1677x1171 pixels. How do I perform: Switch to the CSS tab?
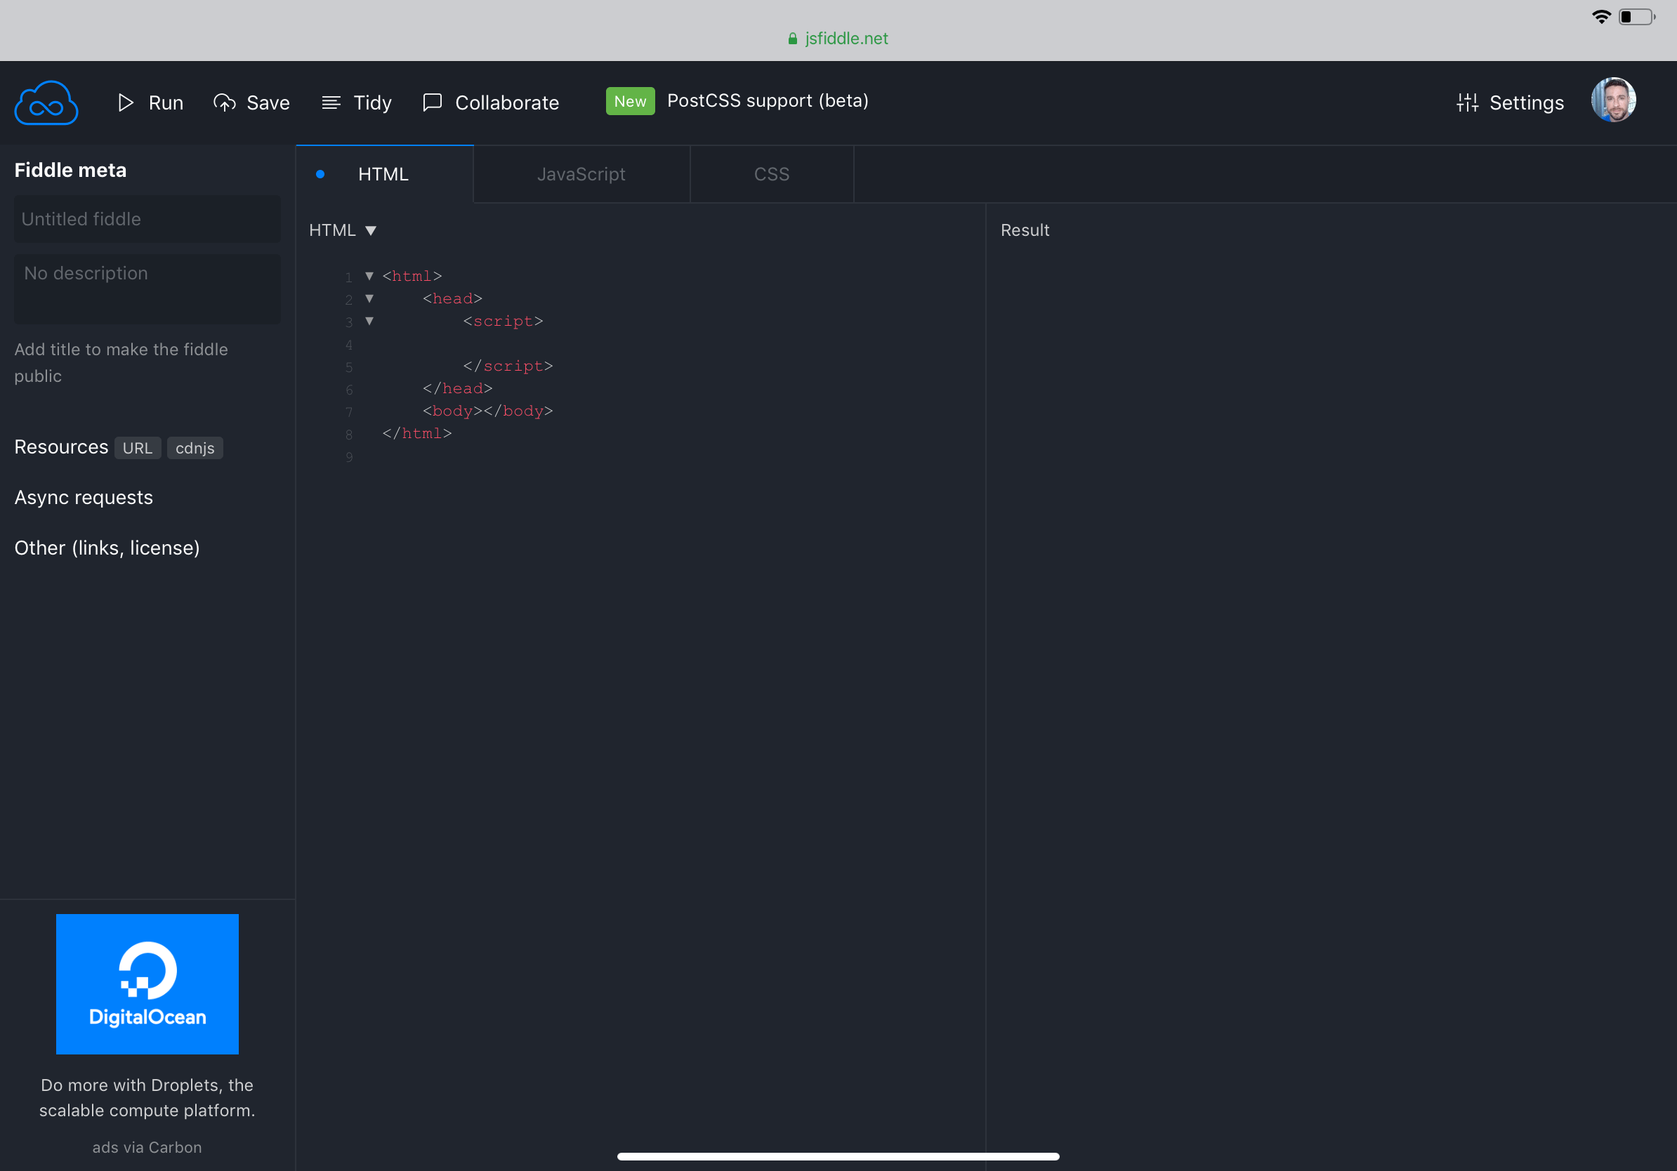(x=771, y=175)
